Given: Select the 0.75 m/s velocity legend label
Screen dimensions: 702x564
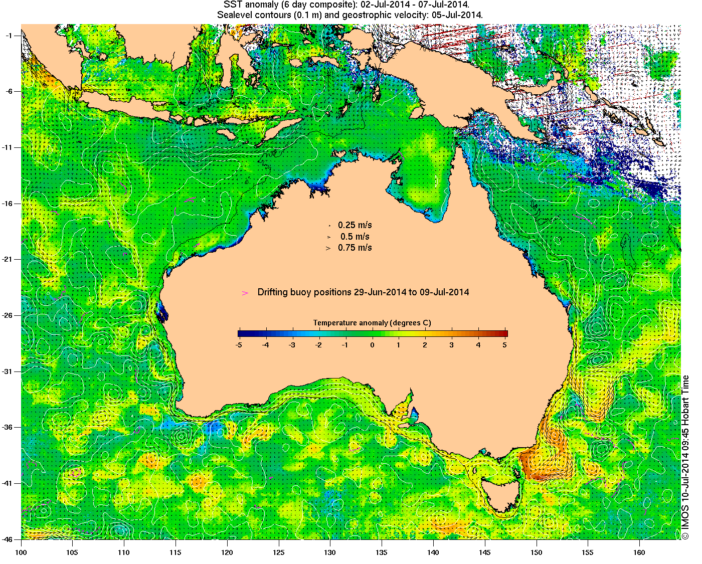Looking at the screenshot, I should point(355,247).
